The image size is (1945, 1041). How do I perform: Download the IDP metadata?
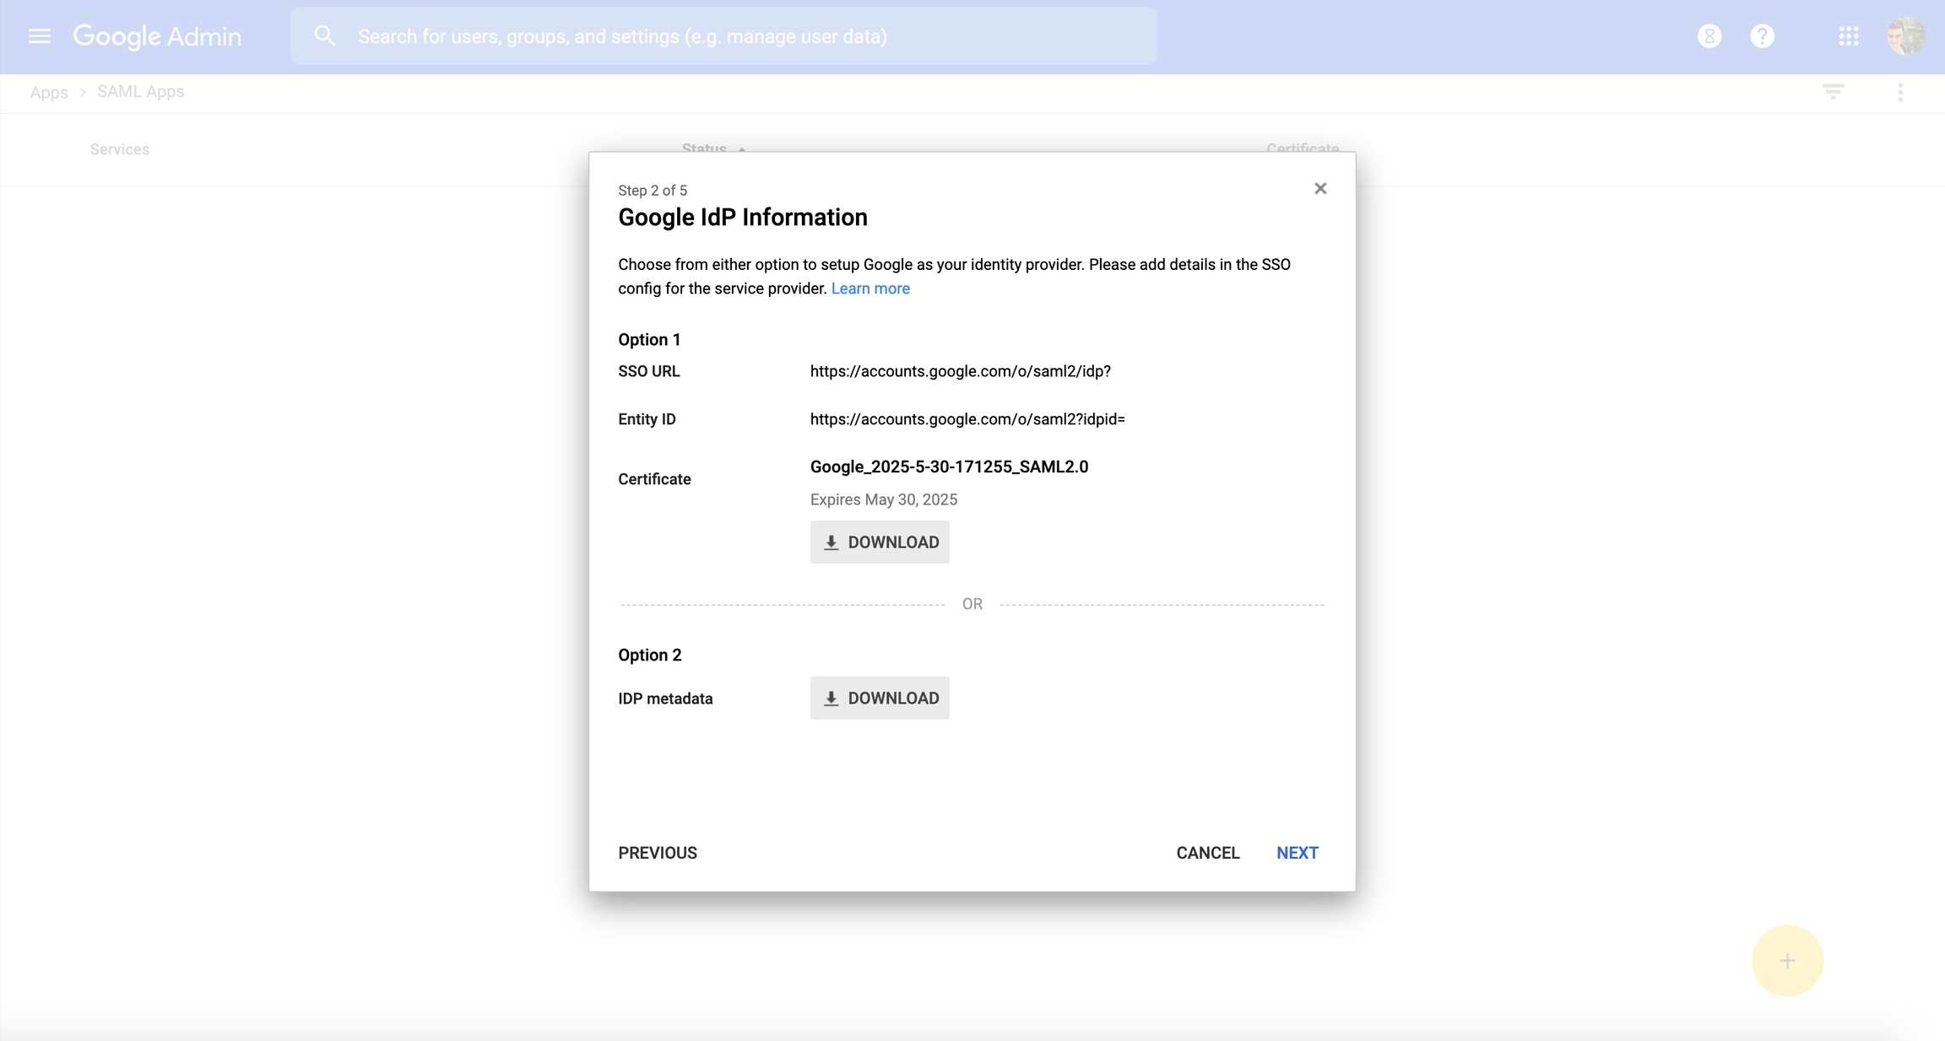pyautogui.click(x=880, y=698)
